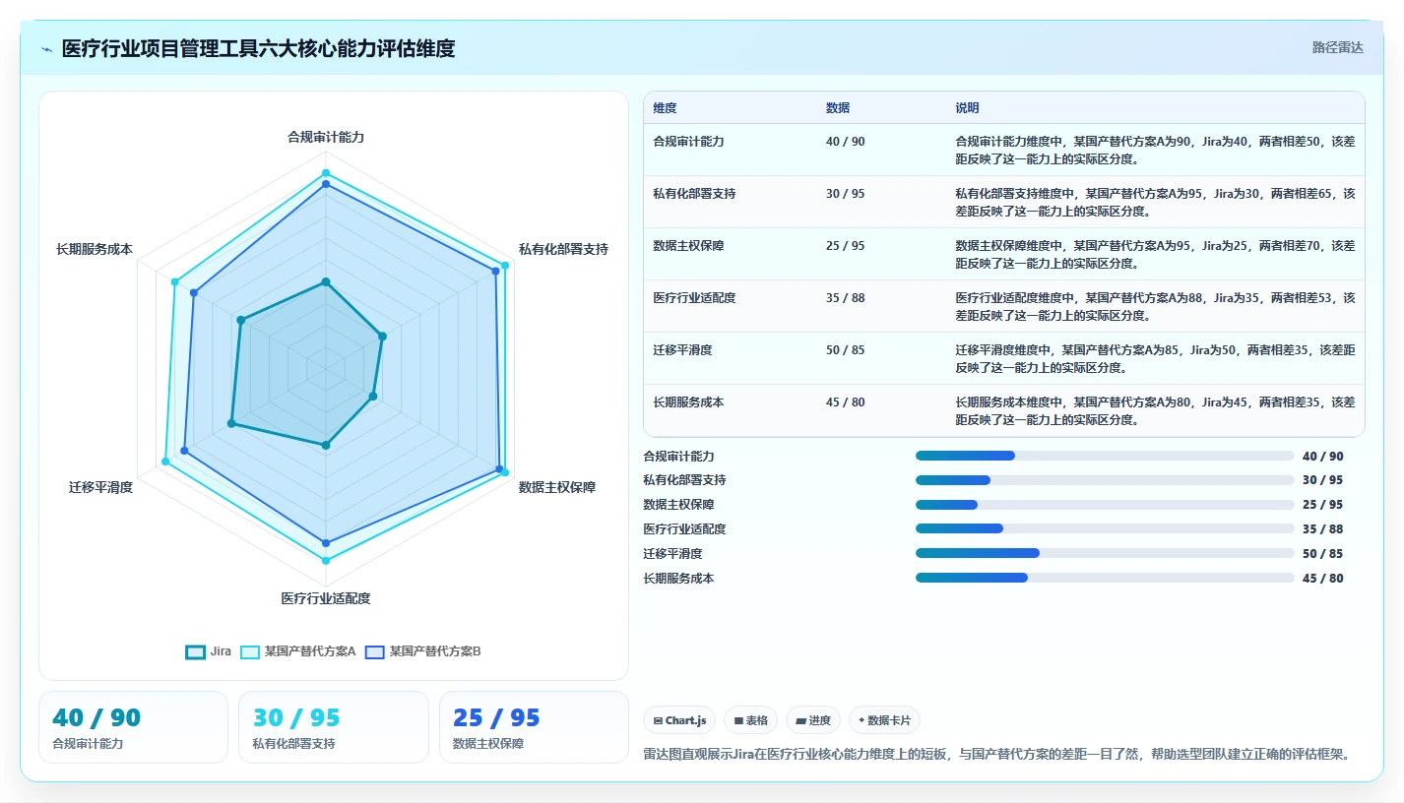Click the 30 / 95 table cell

[x=846, y=194]
